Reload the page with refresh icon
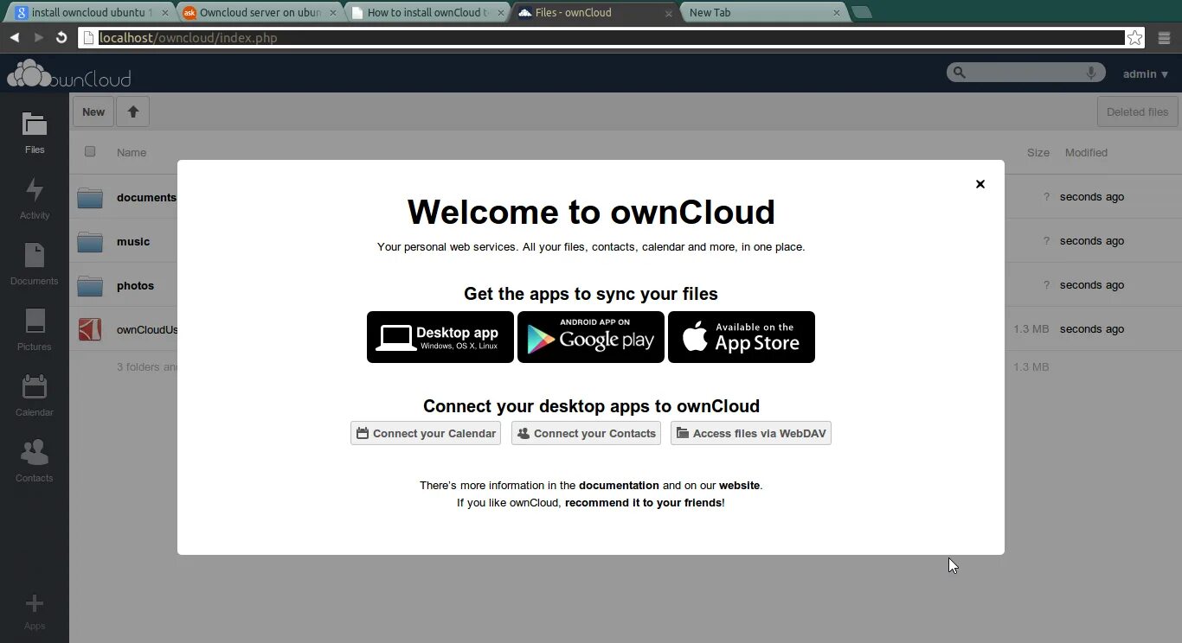Viewport: 1182px width, 643px height. click(x=61, y=37)
